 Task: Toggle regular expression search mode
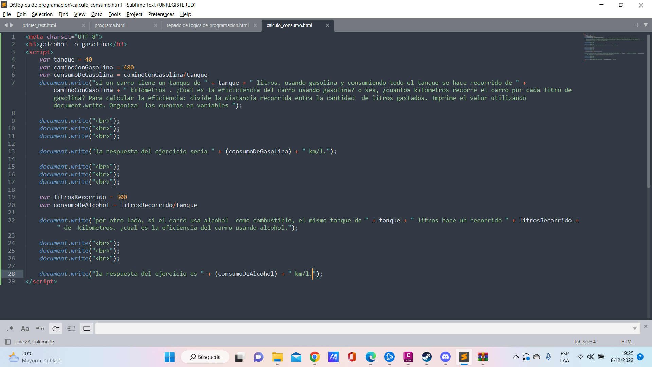(10, 328)
